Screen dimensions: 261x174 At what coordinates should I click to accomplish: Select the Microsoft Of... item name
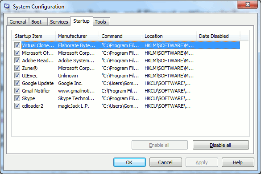pos(38,53)
